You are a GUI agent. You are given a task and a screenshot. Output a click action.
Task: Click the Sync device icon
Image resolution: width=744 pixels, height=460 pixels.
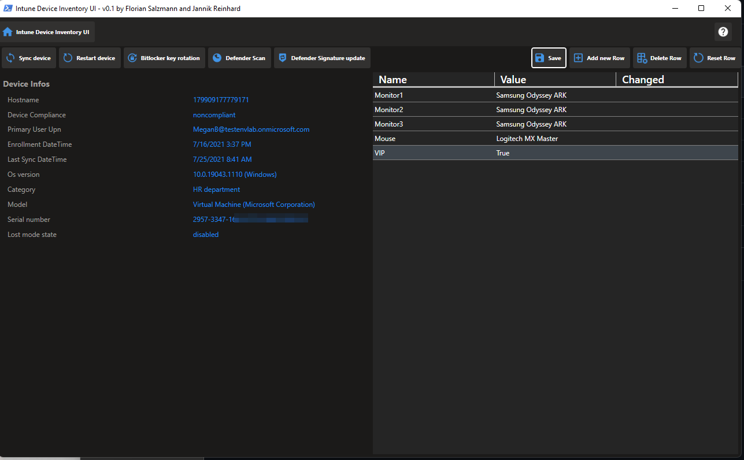[10, 58]
